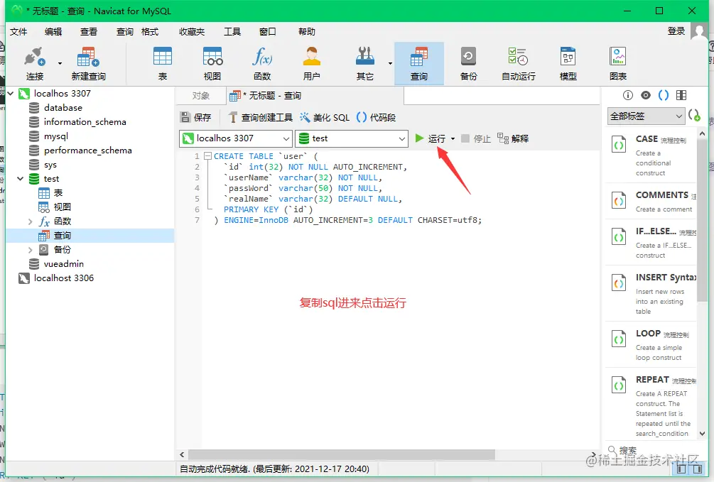The image size is (714, 482).
Task: Click the 新建查询 (New Query) toolbar icon
Action: 88,63
